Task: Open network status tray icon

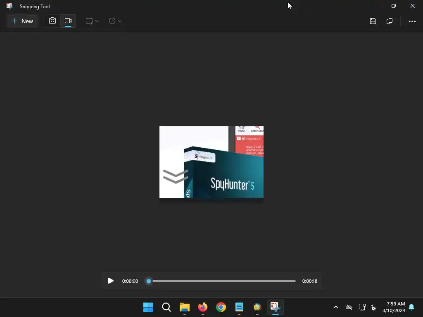Action: pyautogui.click(x=362, y=307)
